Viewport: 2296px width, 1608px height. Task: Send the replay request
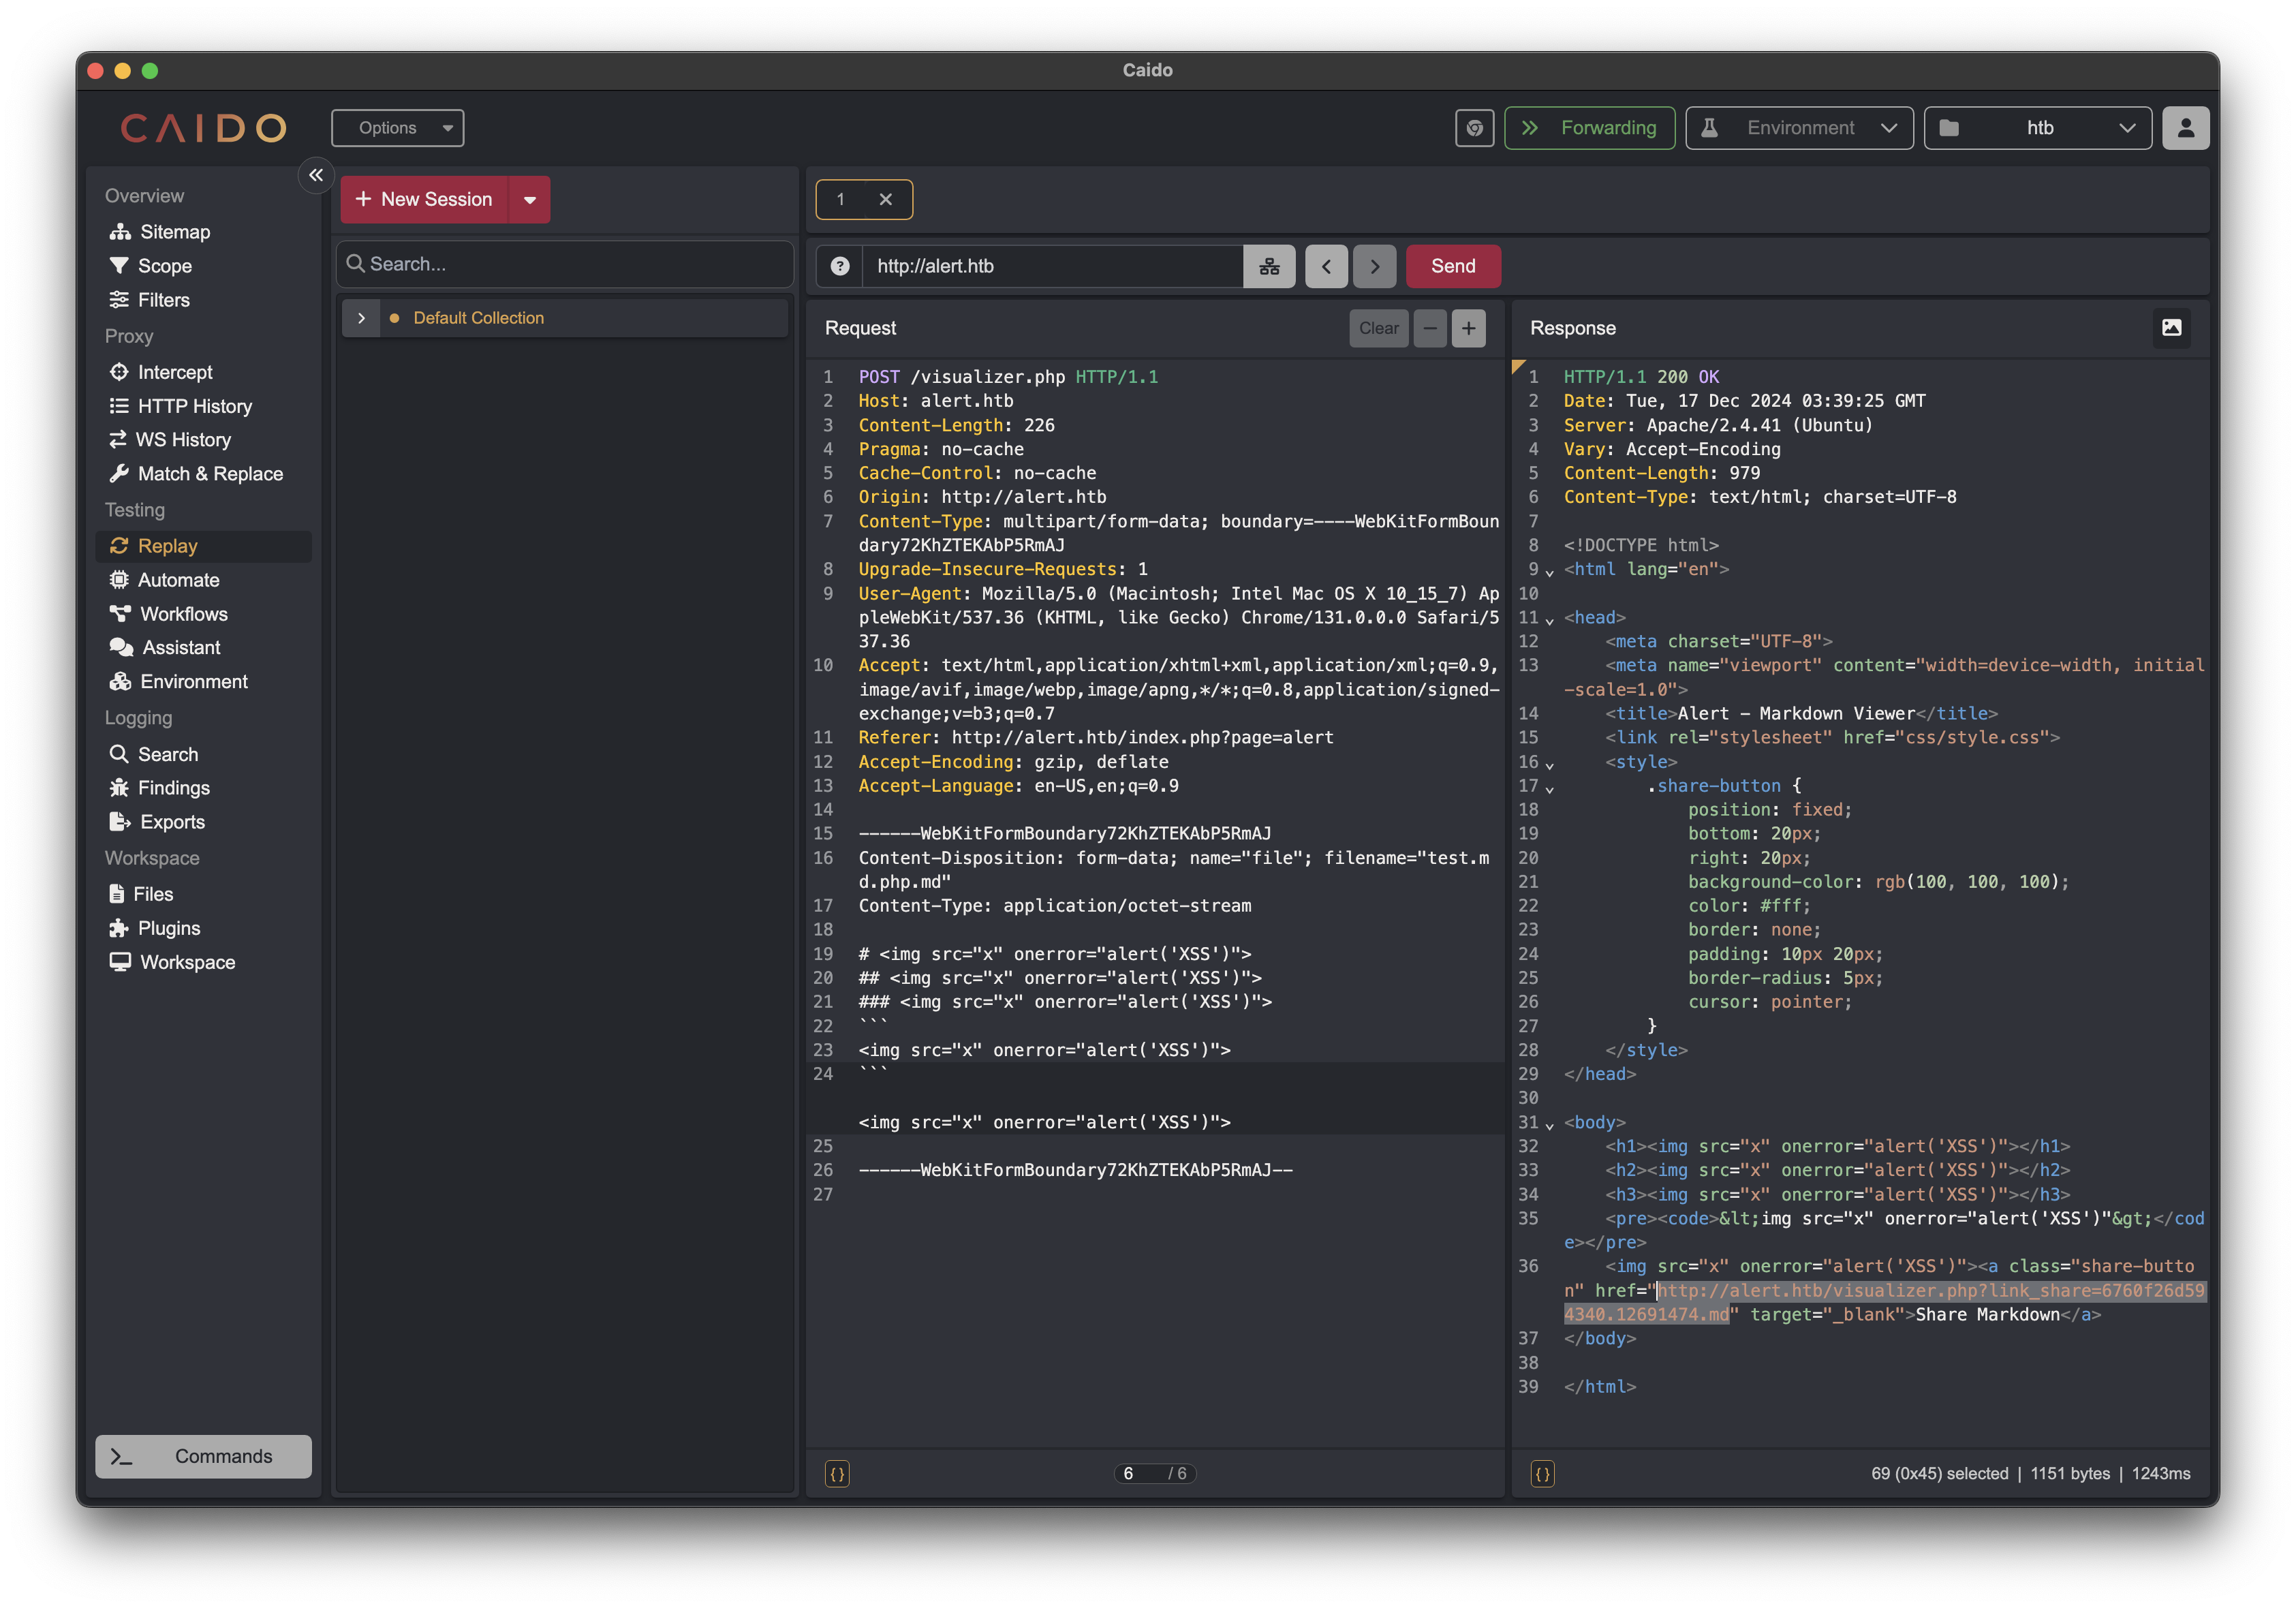[1452, 266]
